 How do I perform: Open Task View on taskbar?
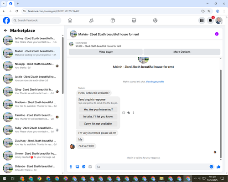(13, 178)
